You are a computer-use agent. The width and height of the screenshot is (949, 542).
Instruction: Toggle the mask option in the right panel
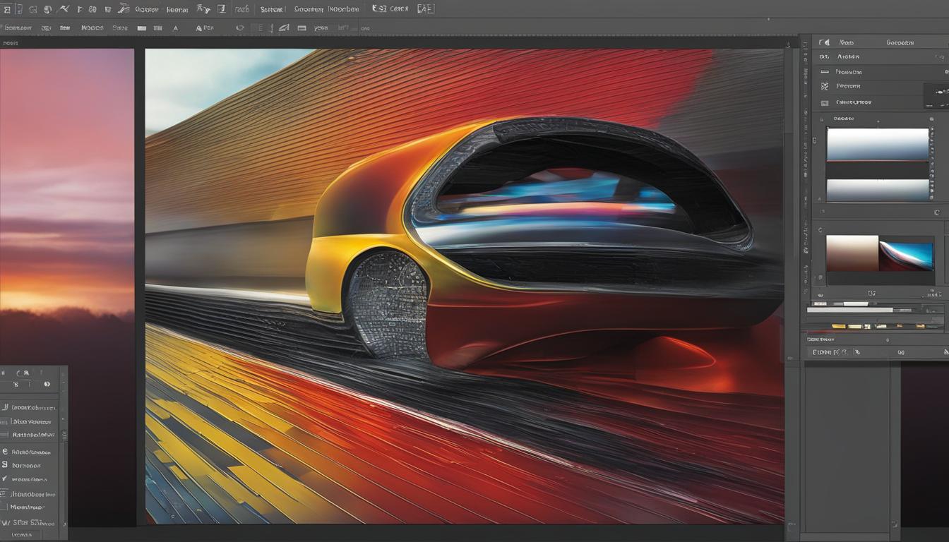824,85
